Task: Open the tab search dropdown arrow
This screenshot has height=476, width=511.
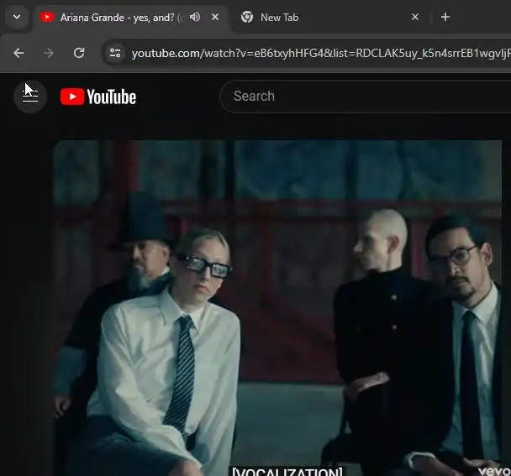Action: [x=17, y=17]
